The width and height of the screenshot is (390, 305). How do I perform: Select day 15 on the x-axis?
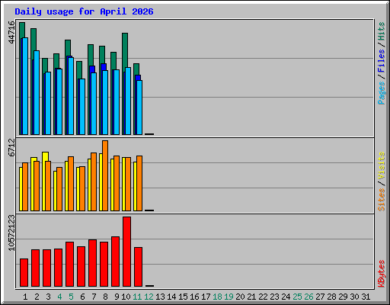click(183, 297)
